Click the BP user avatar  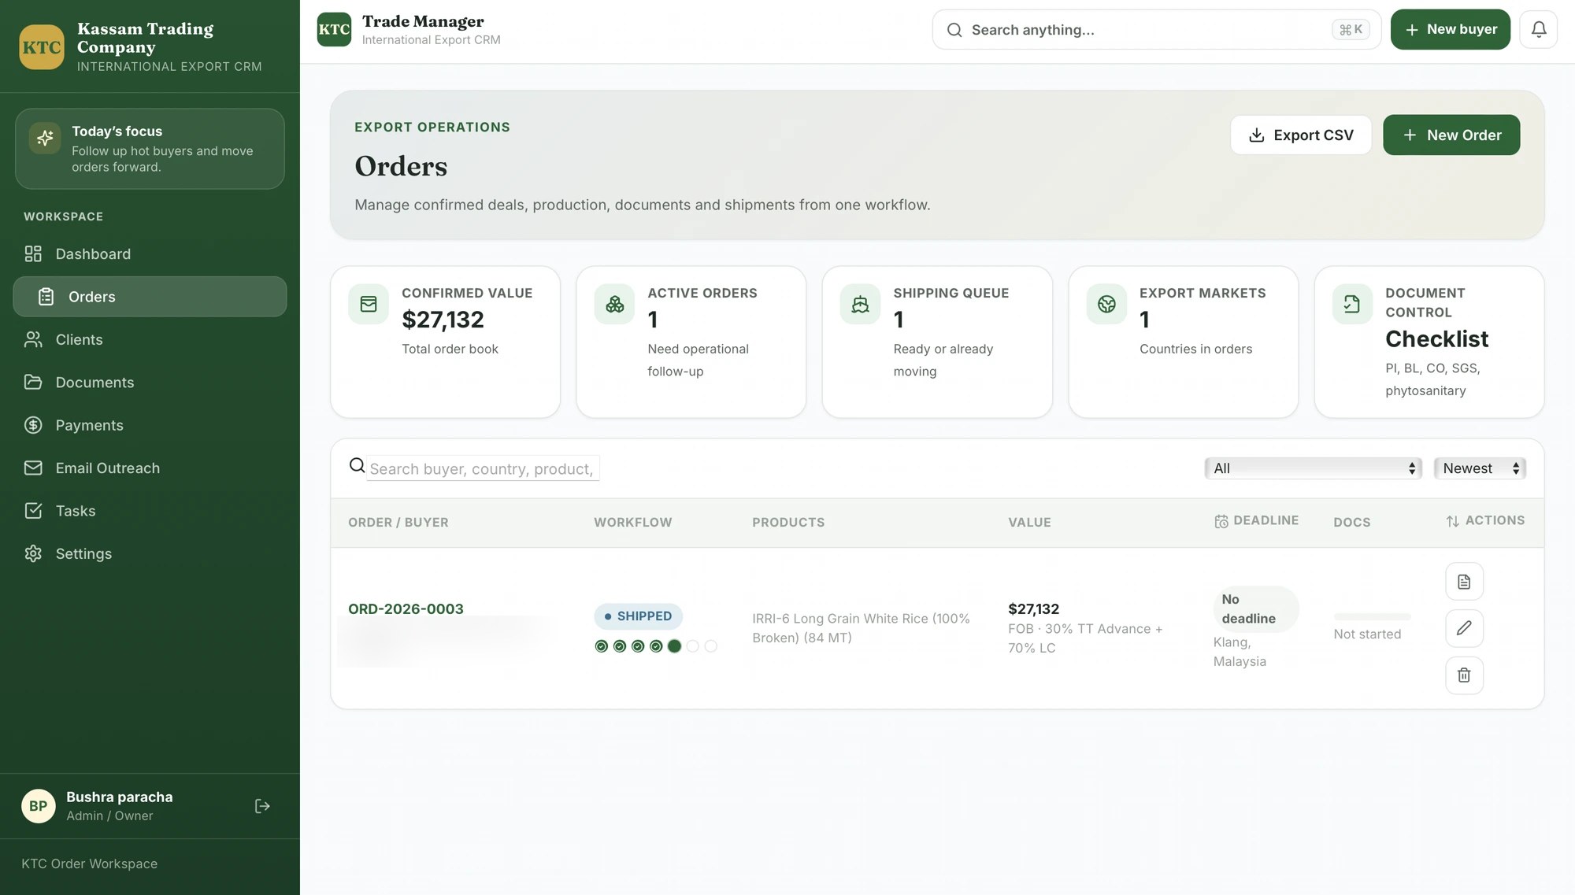38,806
